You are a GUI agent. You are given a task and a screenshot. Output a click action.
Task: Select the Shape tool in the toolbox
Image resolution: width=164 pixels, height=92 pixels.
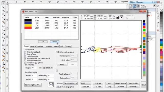click(x=3, y=7)
